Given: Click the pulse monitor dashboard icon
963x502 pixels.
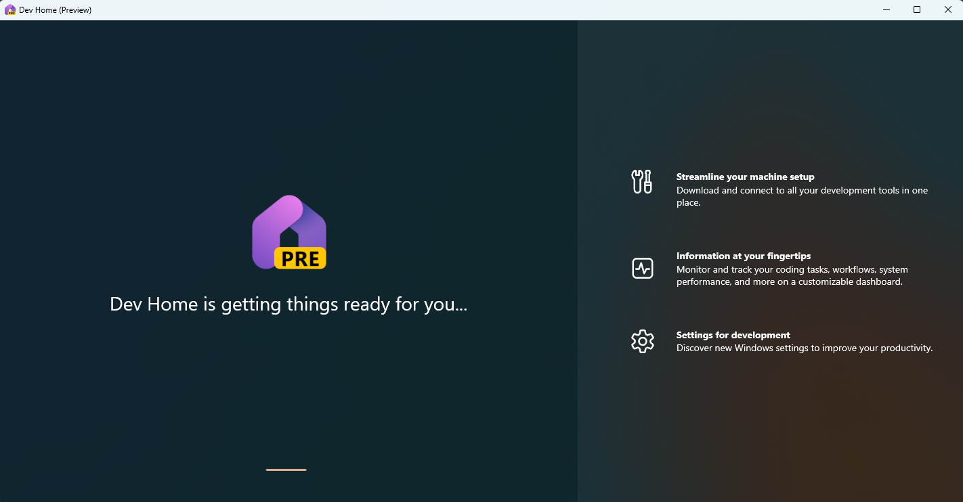Looking at the screenshot, I should [x=642, y=269].
